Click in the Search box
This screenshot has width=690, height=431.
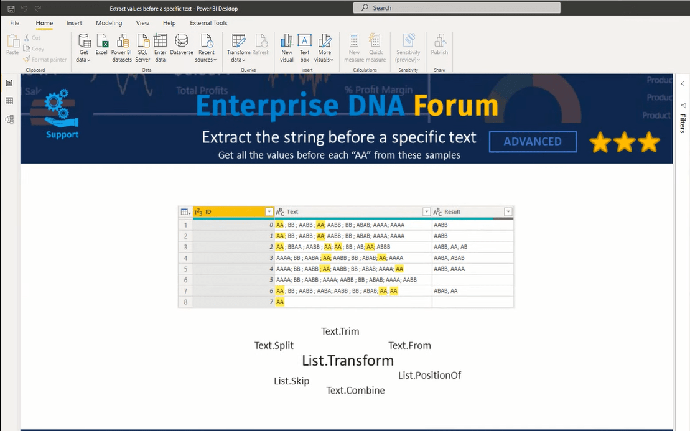[457, 8]
